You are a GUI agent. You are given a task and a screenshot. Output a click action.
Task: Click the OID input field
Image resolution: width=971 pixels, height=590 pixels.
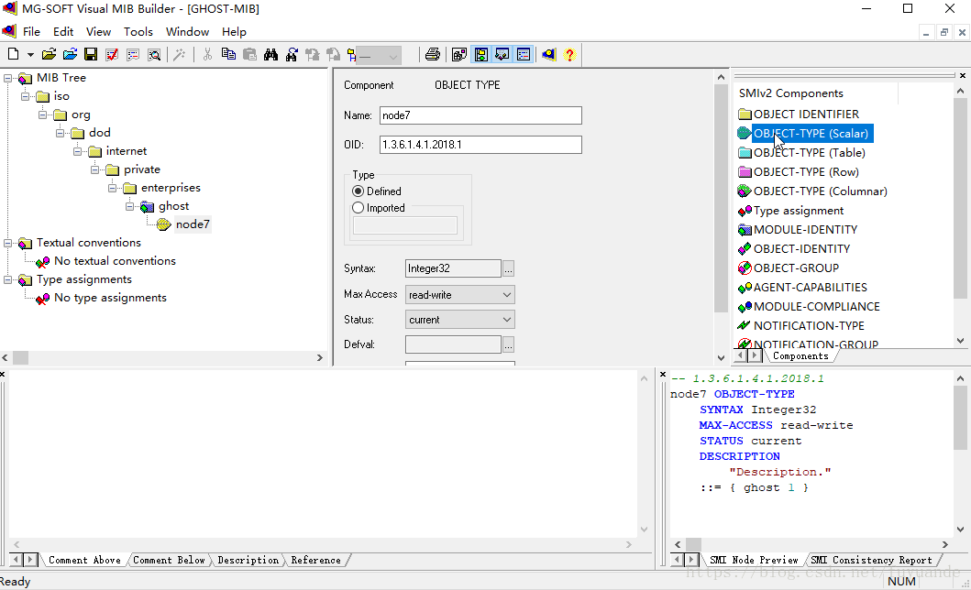point(480,145)
